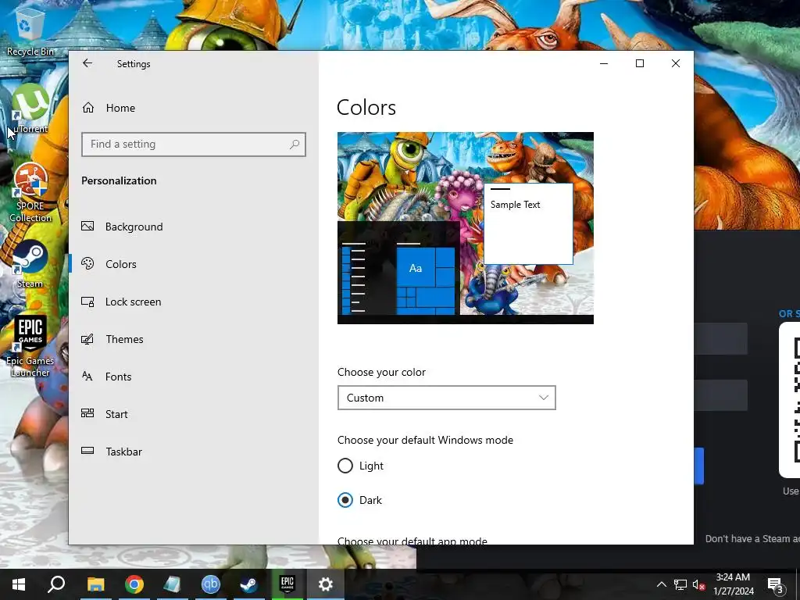This screenshot has height=600, width=800.
Task: Open Google Chrome from taskbar
Action: pyautogui.click(x=134, y=584)
